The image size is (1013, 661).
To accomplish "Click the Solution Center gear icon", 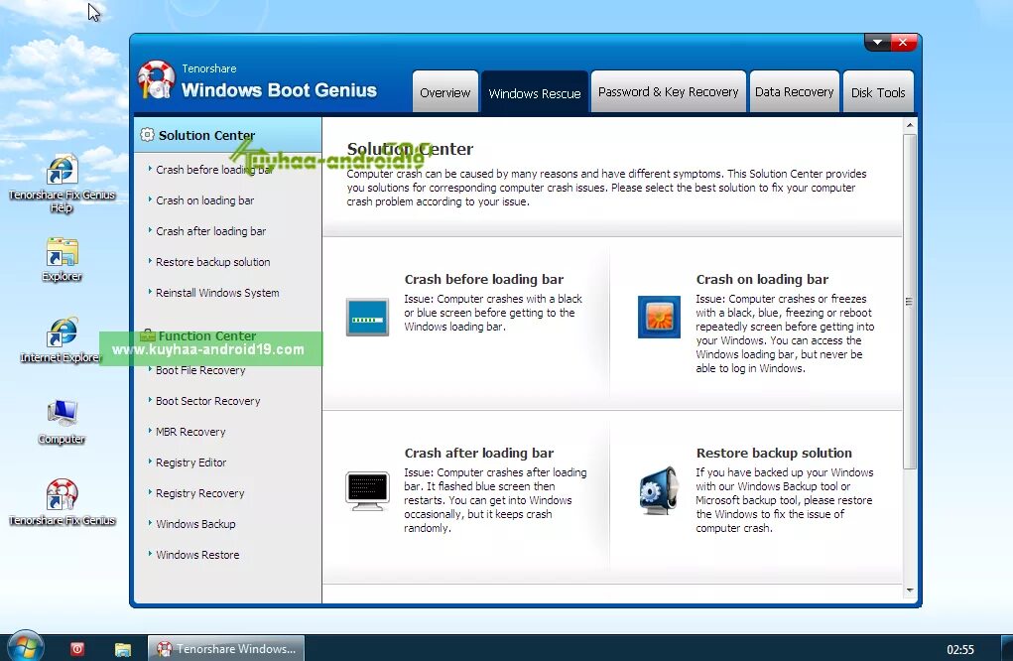I will click(x=147, y=134).
